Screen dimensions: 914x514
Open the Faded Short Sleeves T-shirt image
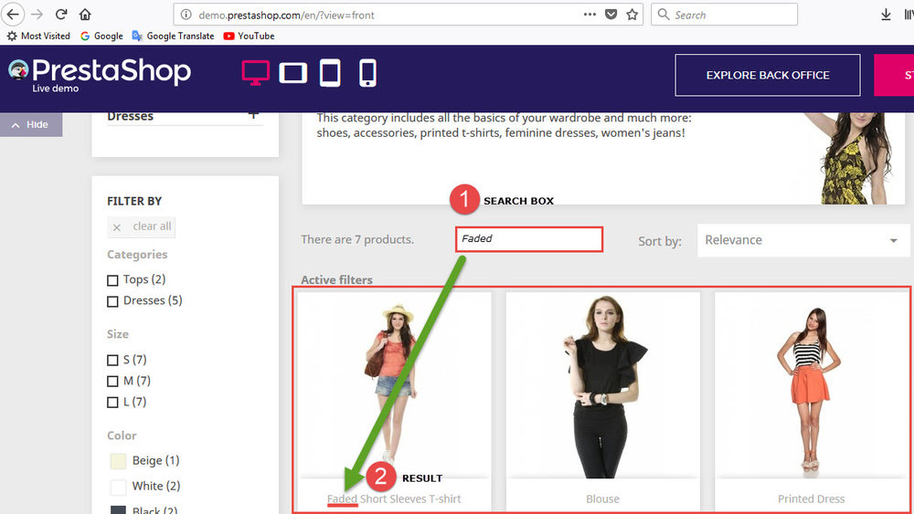394,384
